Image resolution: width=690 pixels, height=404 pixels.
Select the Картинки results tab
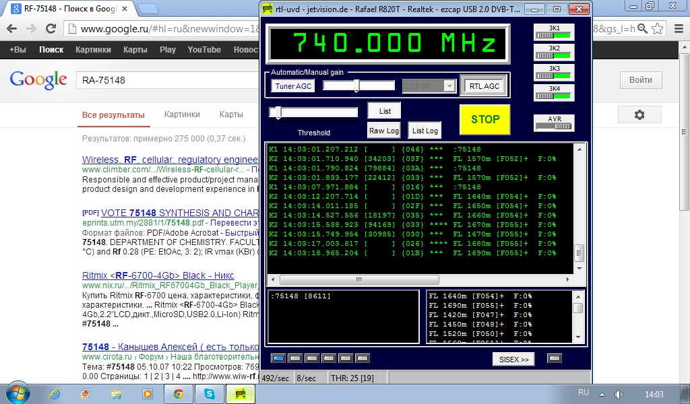click(x=182, y=114)
